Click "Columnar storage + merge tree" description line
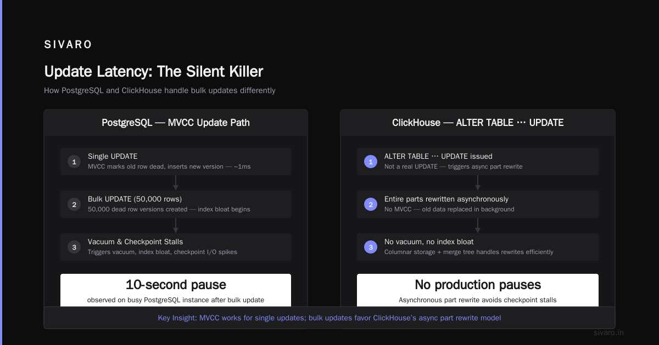 [469, 252]
